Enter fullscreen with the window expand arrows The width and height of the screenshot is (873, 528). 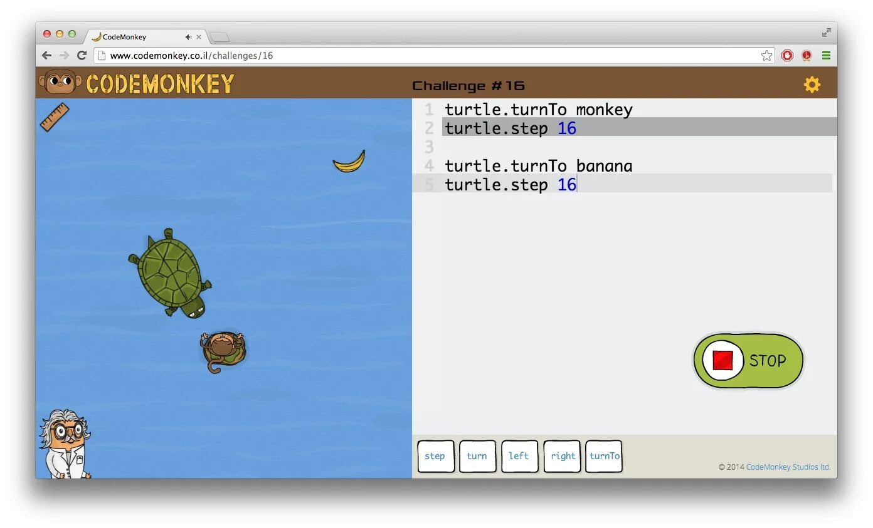(826, 33)
